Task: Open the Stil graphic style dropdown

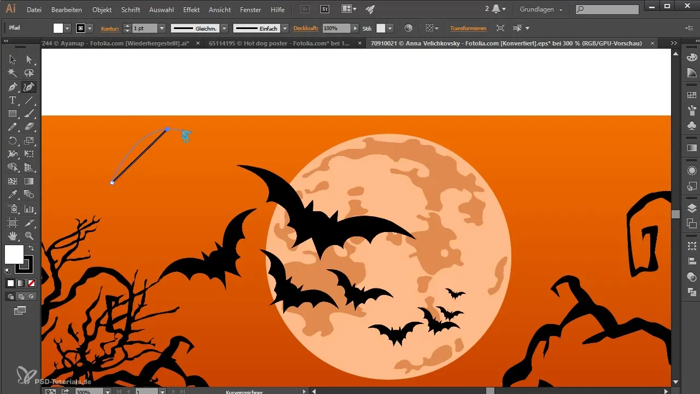Action: click(389, 28)
